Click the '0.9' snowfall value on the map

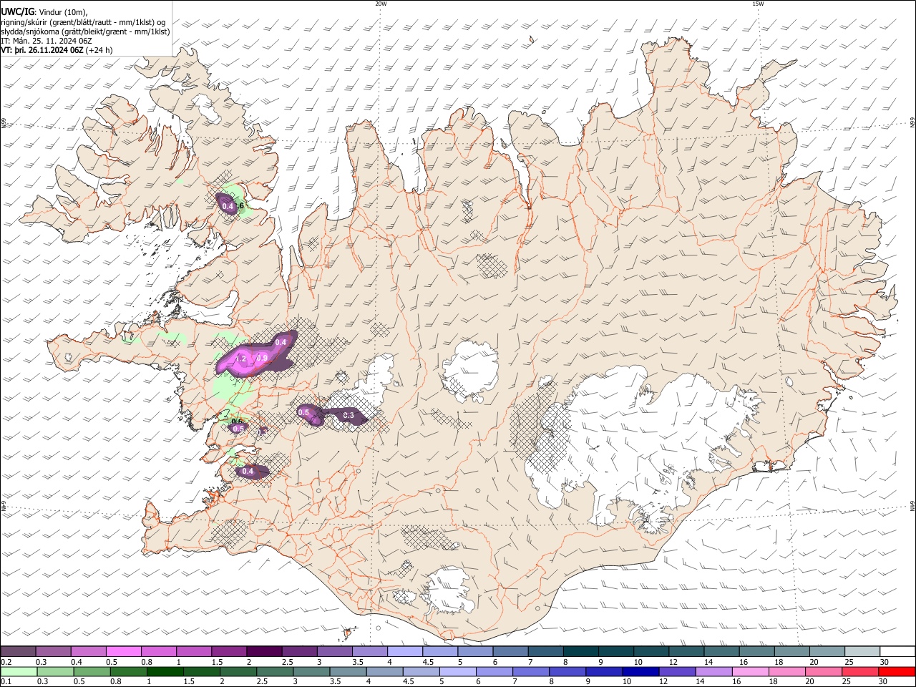[x=262, y=358]
